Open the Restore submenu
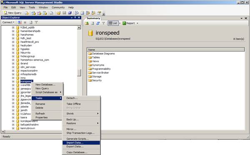250x155 pixels. (81, 123)
